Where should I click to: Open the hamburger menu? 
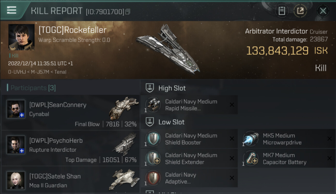coord(12,10)
